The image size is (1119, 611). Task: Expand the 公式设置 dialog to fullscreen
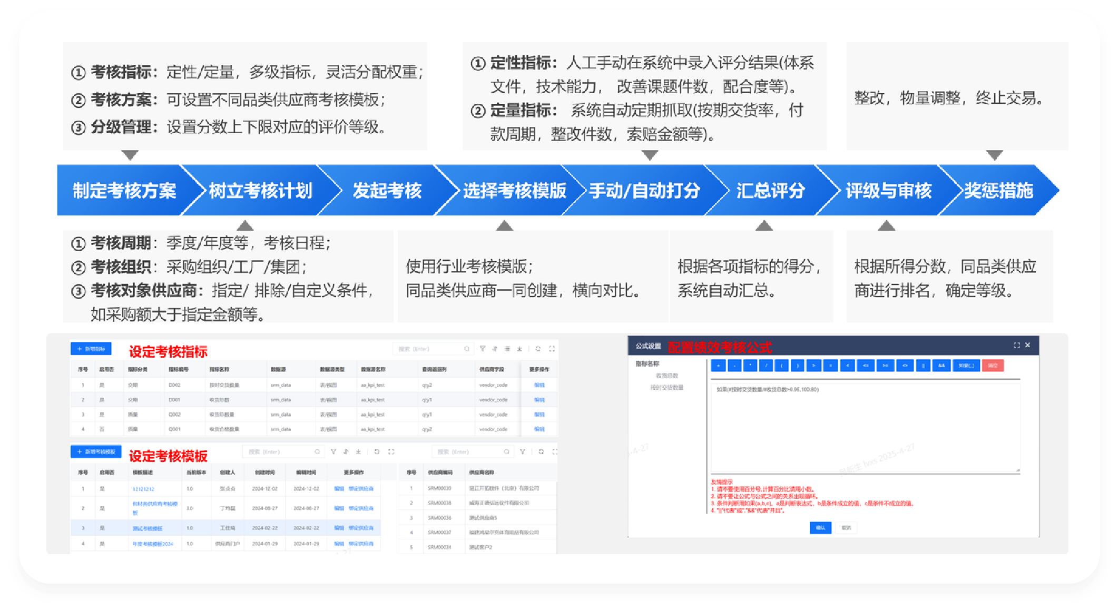[1017, 345]
